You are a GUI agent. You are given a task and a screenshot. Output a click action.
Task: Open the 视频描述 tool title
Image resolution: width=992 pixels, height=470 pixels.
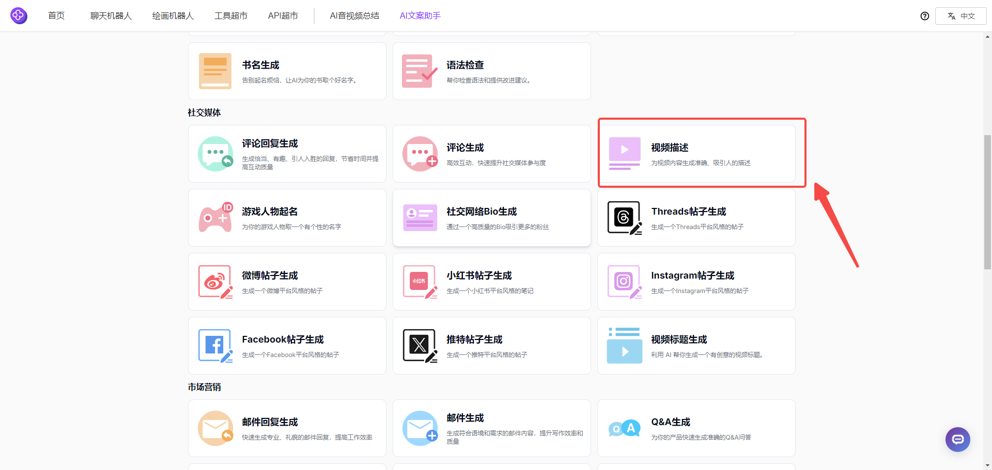670,148
